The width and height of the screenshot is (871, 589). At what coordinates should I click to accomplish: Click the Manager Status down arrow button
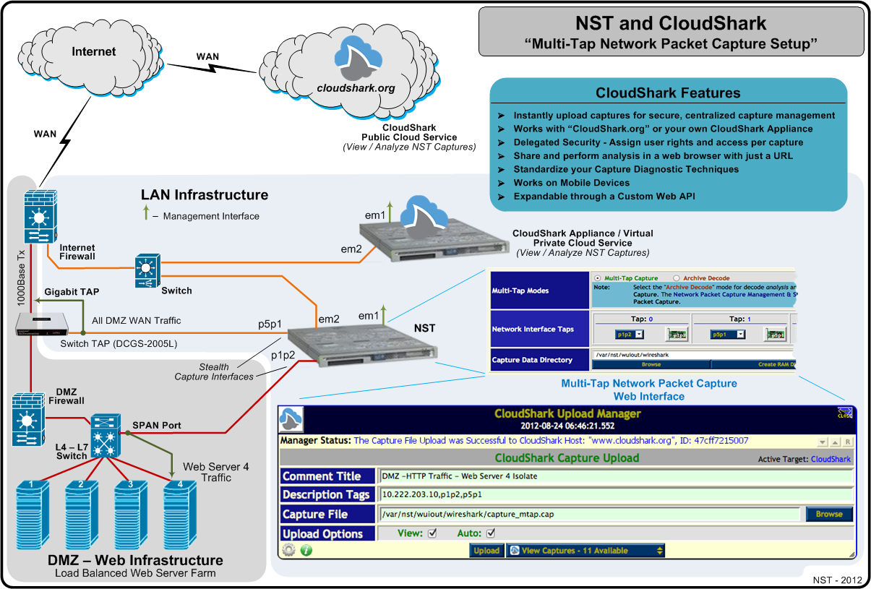click(x=823, y=442)
